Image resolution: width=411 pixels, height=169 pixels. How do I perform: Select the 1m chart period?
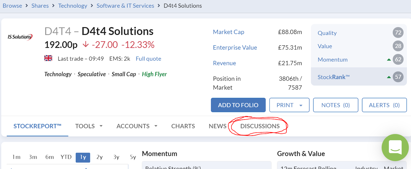pyautogui.click(x=16, y=157)
